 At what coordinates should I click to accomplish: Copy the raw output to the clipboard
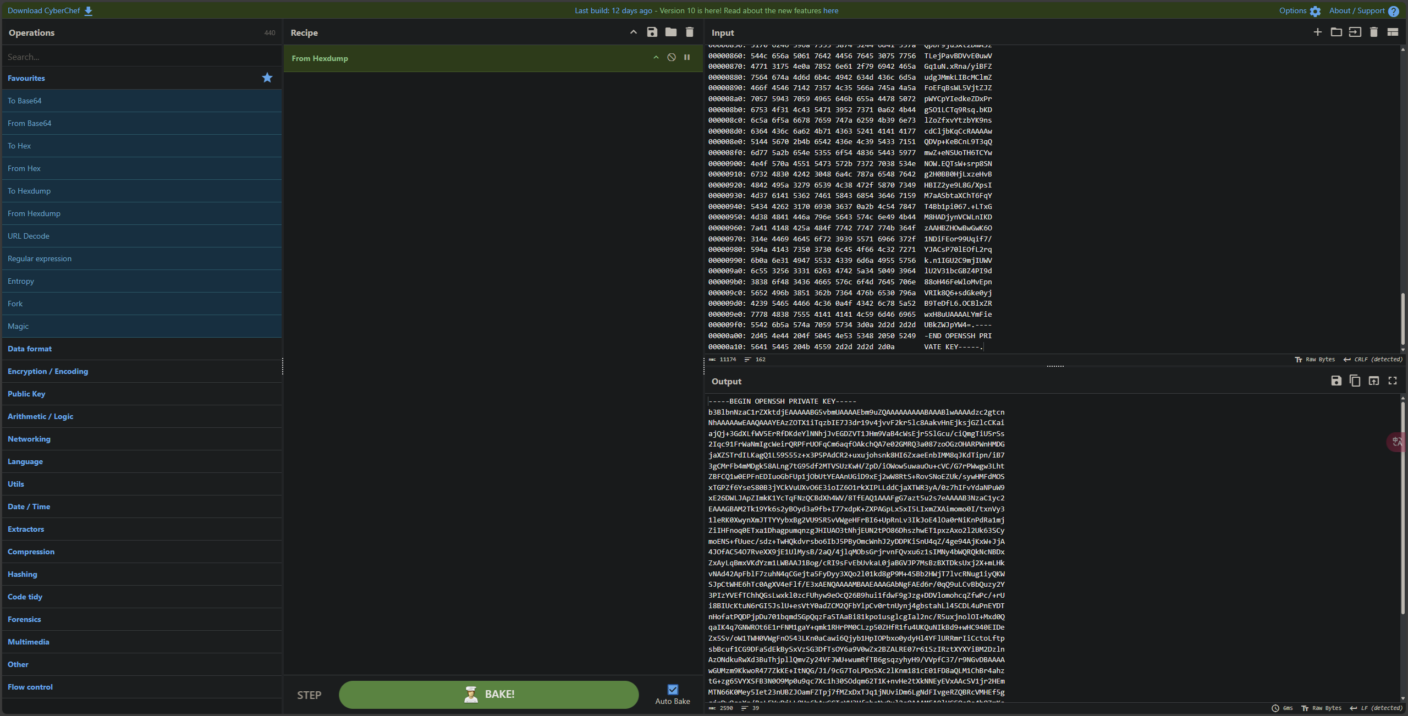pyautogui.click(x=1355, y=381)
